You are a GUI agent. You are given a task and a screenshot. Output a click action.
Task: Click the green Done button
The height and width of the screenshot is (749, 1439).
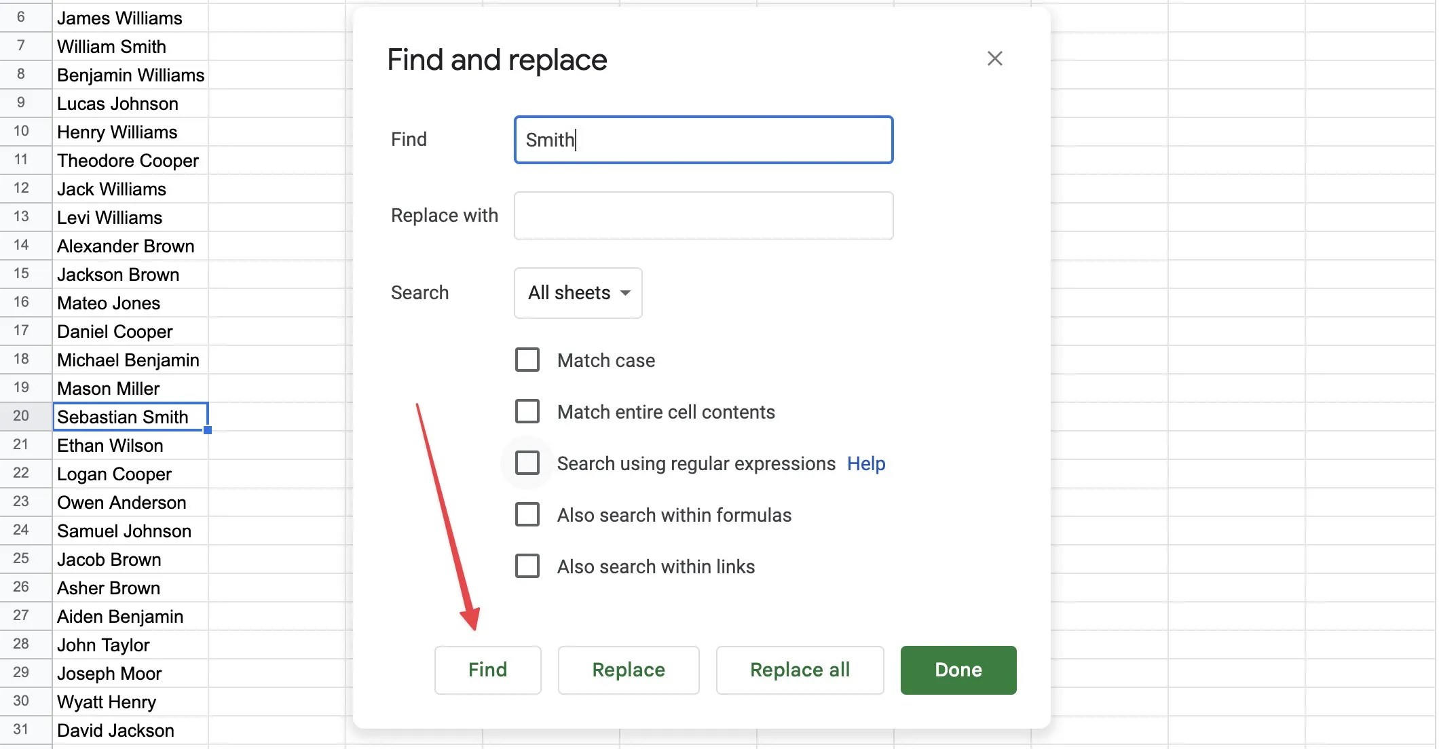958,670
